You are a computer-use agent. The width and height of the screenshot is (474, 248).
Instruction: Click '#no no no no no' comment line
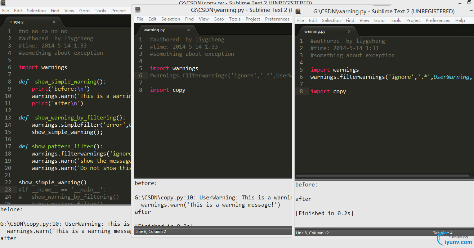[43, 31]
